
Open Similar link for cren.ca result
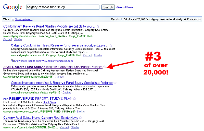(75, 127)
